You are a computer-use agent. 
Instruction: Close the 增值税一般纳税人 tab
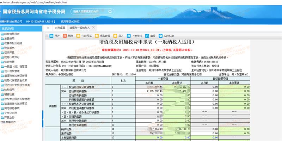point(92,27)
